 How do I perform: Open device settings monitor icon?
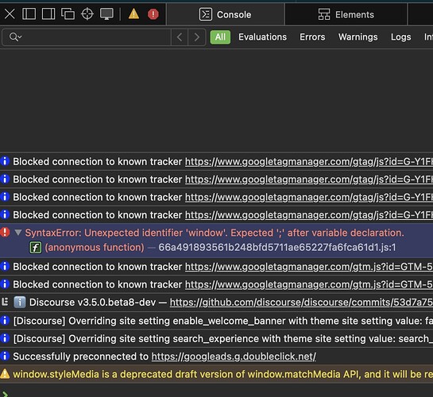[106, 13]
